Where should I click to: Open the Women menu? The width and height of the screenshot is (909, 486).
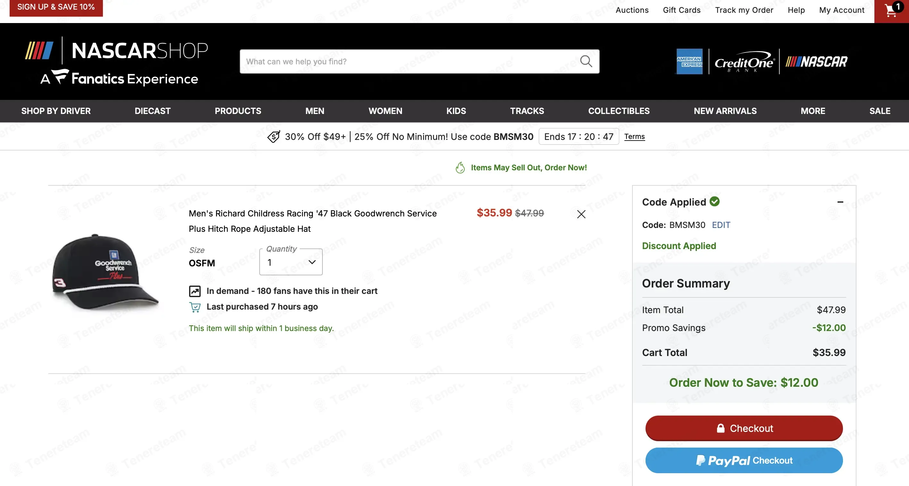[385, 111]
